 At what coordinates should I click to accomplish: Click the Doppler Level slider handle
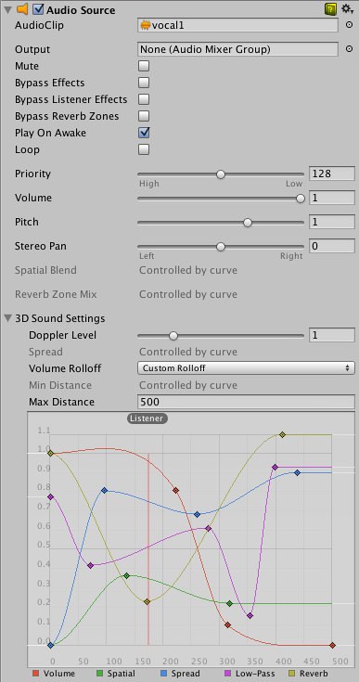click(173, 336)
